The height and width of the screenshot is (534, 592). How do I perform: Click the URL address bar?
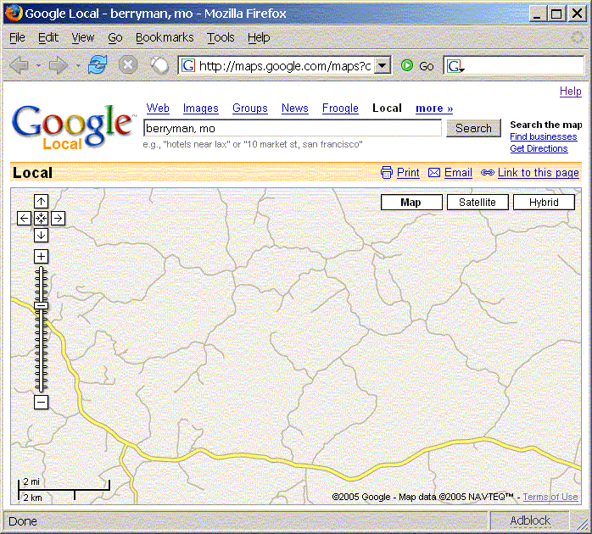click(x=284, y=65)
